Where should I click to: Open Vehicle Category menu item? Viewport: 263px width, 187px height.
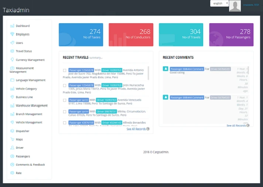[x=26, y=89]
